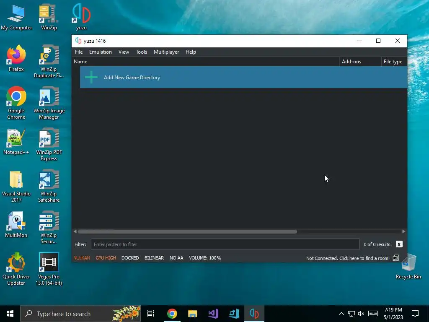Maximize the yuzu window
The image size is (429, 322).
click(x=378, y=41)
